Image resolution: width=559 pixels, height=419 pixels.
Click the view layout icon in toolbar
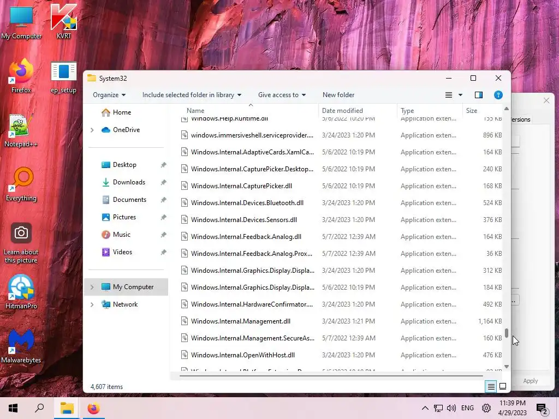coord(449,95)
